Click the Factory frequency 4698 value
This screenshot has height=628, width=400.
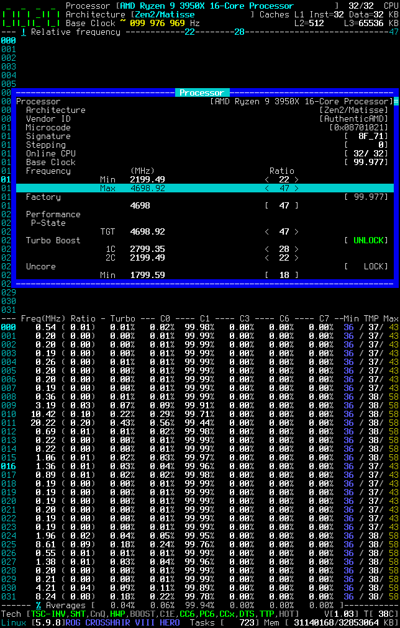click(140, 205)
